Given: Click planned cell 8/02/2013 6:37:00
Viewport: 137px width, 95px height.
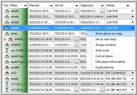Looking at the screenshot, I should click(41, 79).
